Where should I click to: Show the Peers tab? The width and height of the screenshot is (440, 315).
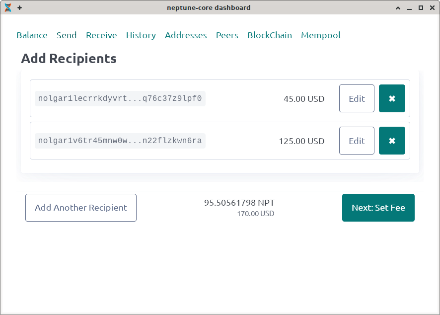(227, 35)
